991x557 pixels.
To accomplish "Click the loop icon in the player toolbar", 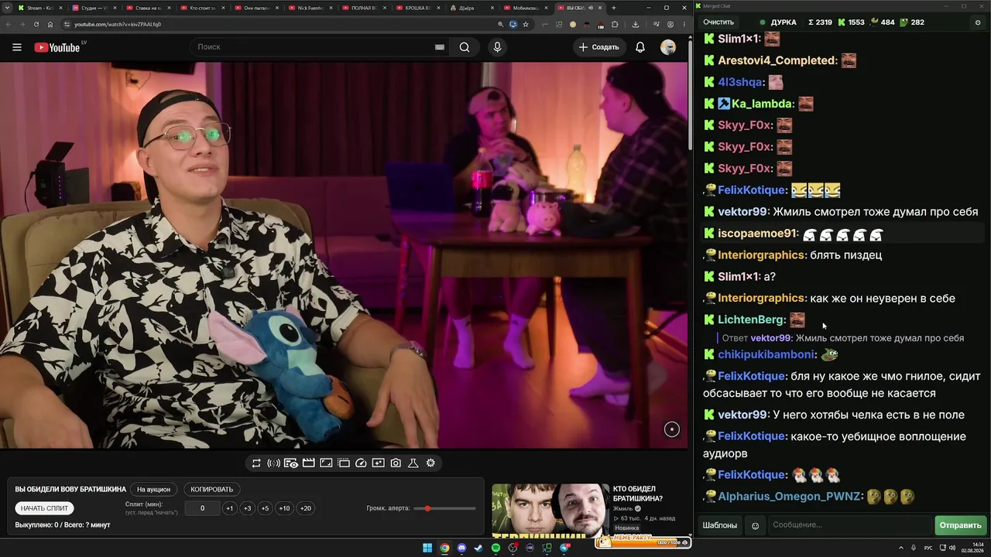I will [x=256, y=463].
